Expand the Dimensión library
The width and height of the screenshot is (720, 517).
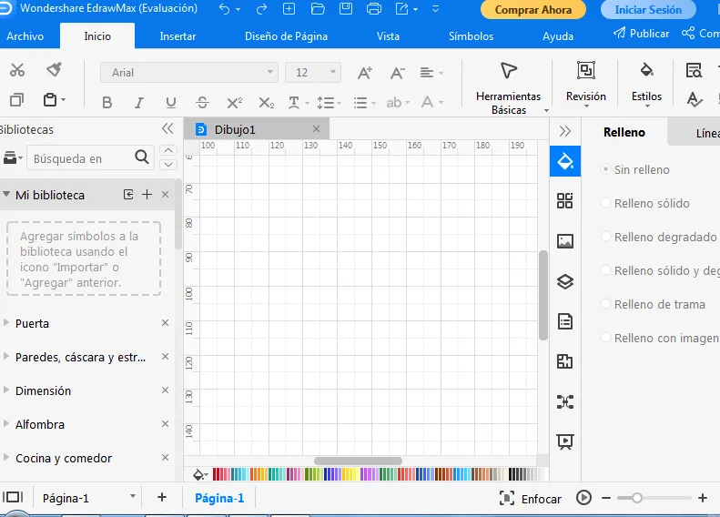[6, 390]
